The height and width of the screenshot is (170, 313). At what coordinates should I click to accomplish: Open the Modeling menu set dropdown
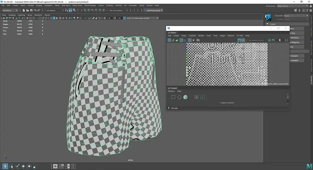click(10, 10)
